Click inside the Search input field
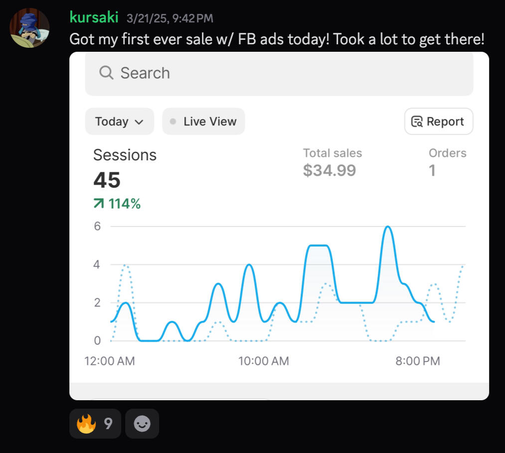 279,73
